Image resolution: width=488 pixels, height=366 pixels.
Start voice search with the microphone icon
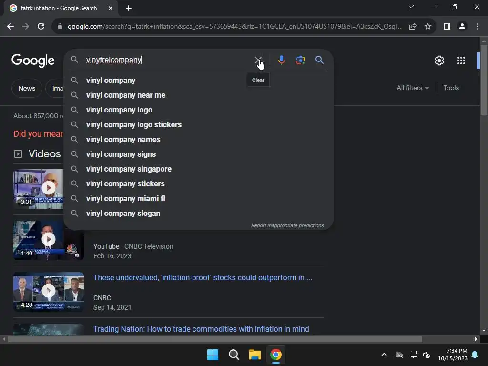click(x=281, y=60)
